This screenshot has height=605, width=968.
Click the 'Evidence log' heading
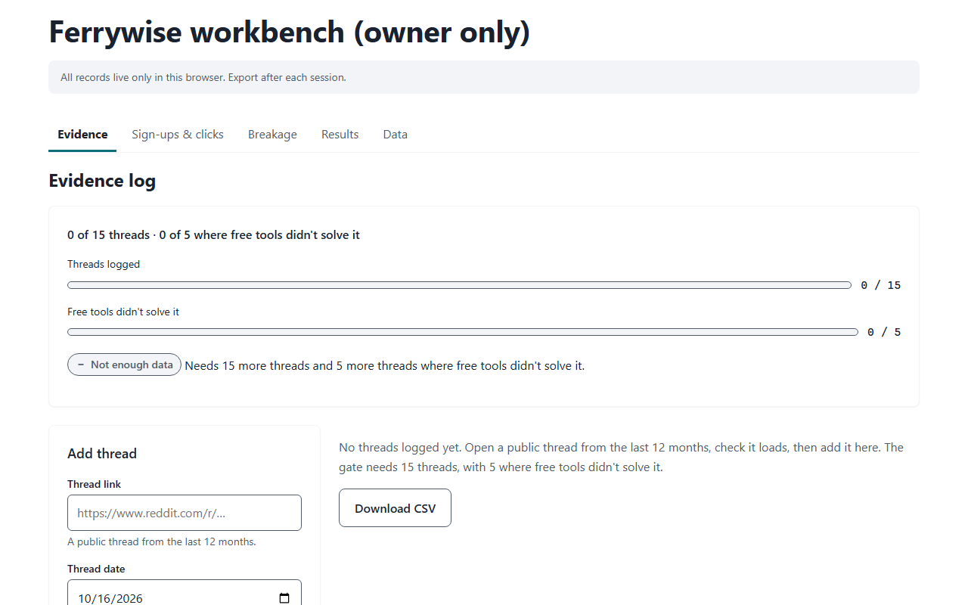[102, 181]
